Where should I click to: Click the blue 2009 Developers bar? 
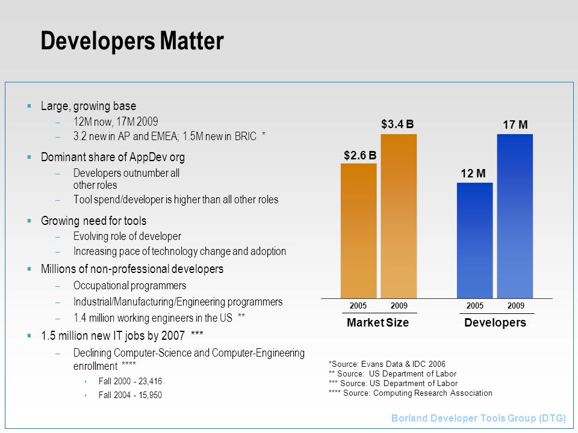515,216
